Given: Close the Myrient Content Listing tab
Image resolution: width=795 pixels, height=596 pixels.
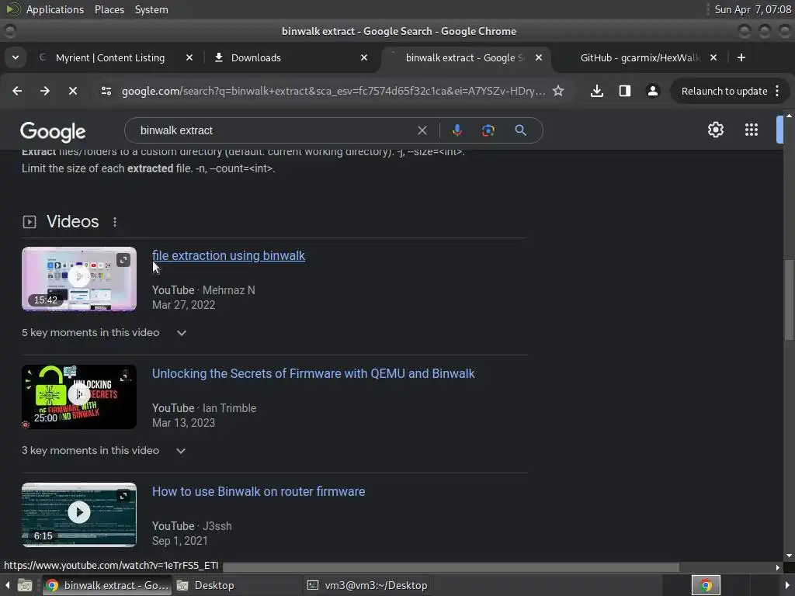Looking at the screenshot, I should (x=189, y=57).
